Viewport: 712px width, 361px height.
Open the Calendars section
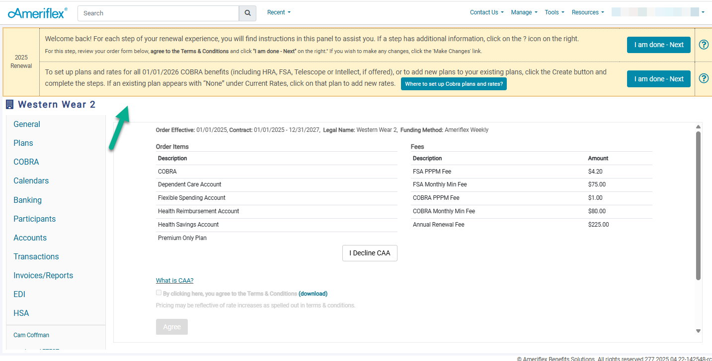(31, 181)
